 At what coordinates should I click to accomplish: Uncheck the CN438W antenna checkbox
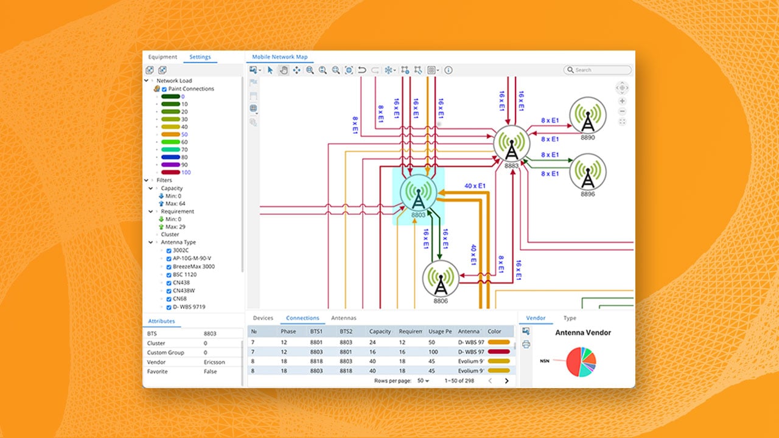[170, 291]
